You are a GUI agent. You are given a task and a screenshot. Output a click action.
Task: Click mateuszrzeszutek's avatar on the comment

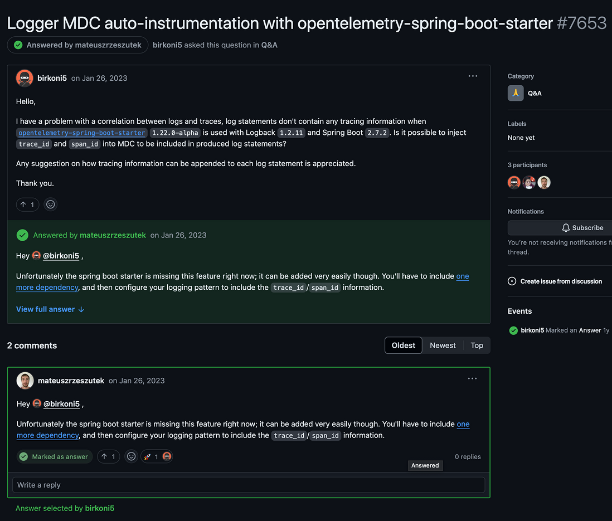click(x=25, y=381)
